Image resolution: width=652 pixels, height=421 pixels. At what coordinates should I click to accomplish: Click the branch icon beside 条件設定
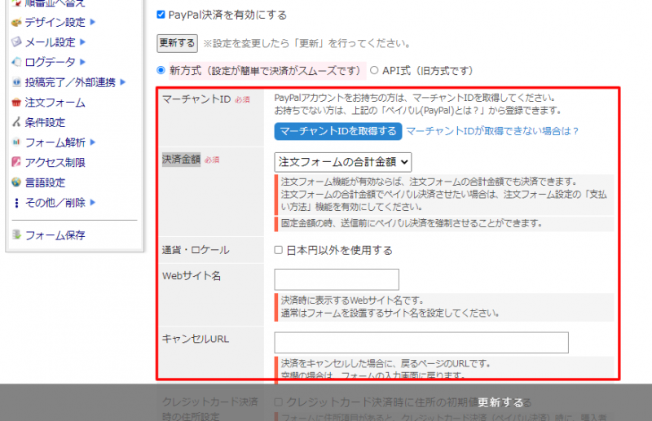click(x=16, y=122)
